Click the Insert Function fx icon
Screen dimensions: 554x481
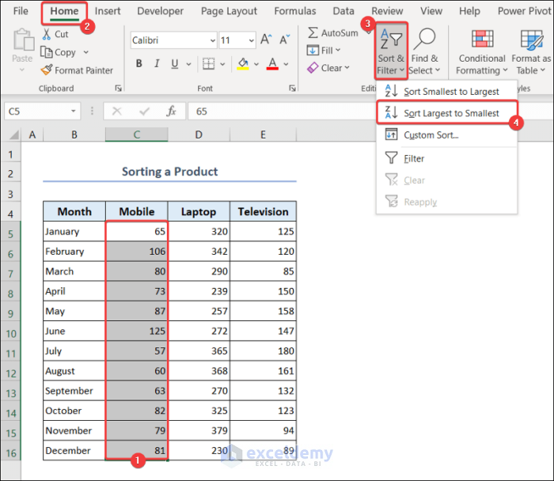[171, 112]
